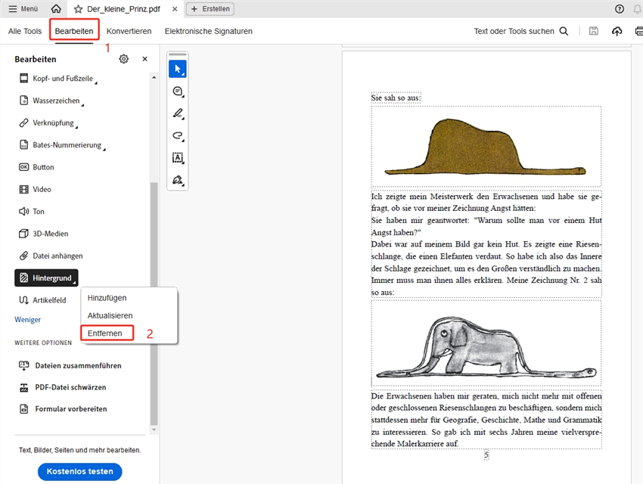
Task: Select the comment bubble tool
Action: (178, 91)
